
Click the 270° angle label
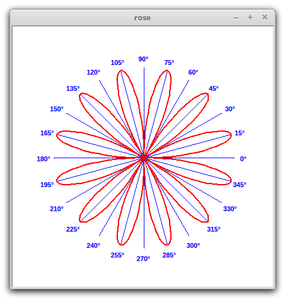pyautogui.click(x=143, y=259)
